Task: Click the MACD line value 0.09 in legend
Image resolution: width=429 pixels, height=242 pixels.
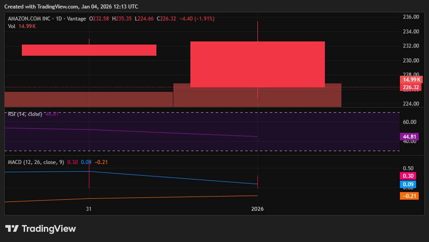Action: 86,162
